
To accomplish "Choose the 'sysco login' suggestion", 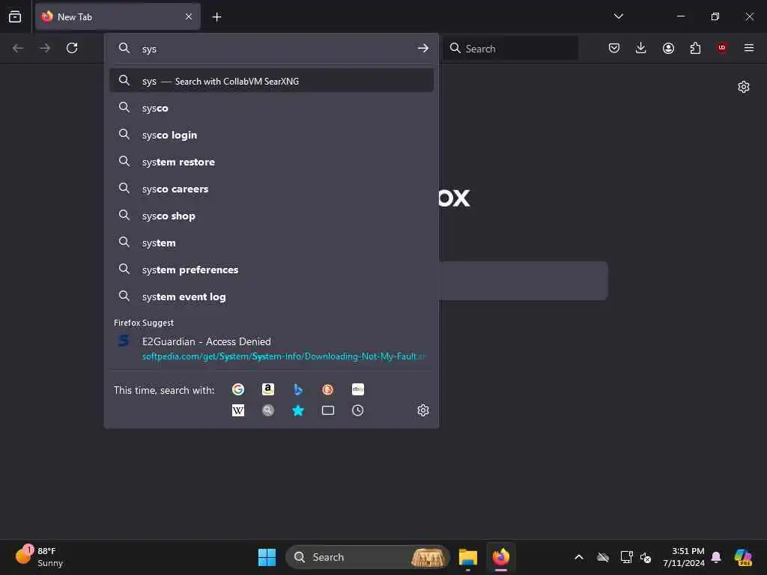I will (x=271, y=135).
